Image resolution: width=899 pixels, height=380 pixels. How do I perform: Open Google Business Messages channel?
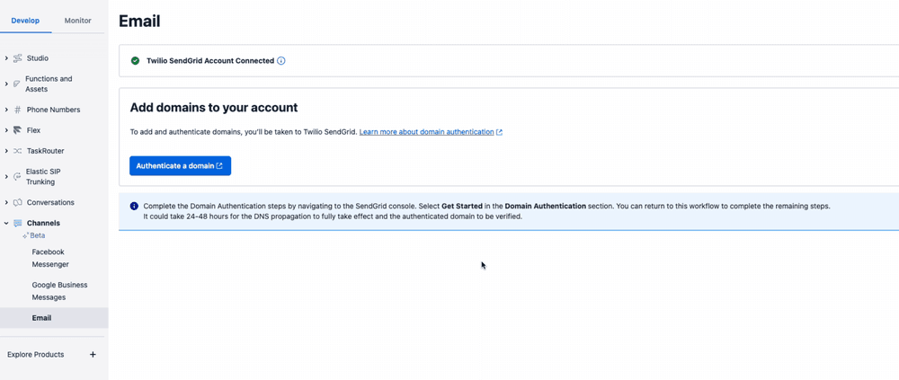[59, 291]
